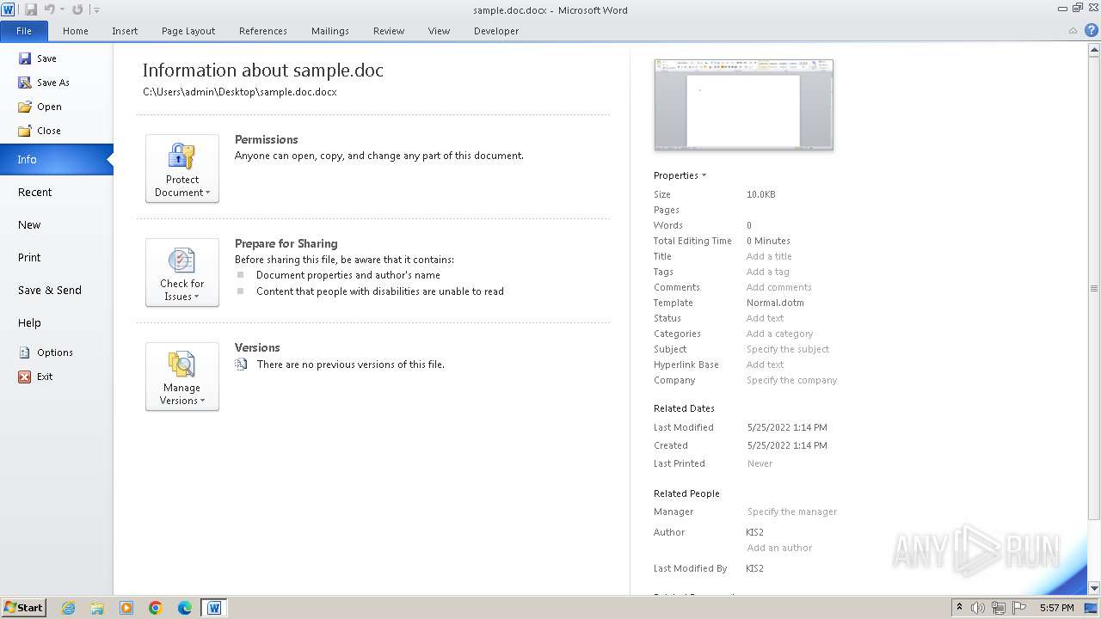Choose Save As in the sidebar
The width and height of the screenshot is (1101, 619).
point(44,83)
